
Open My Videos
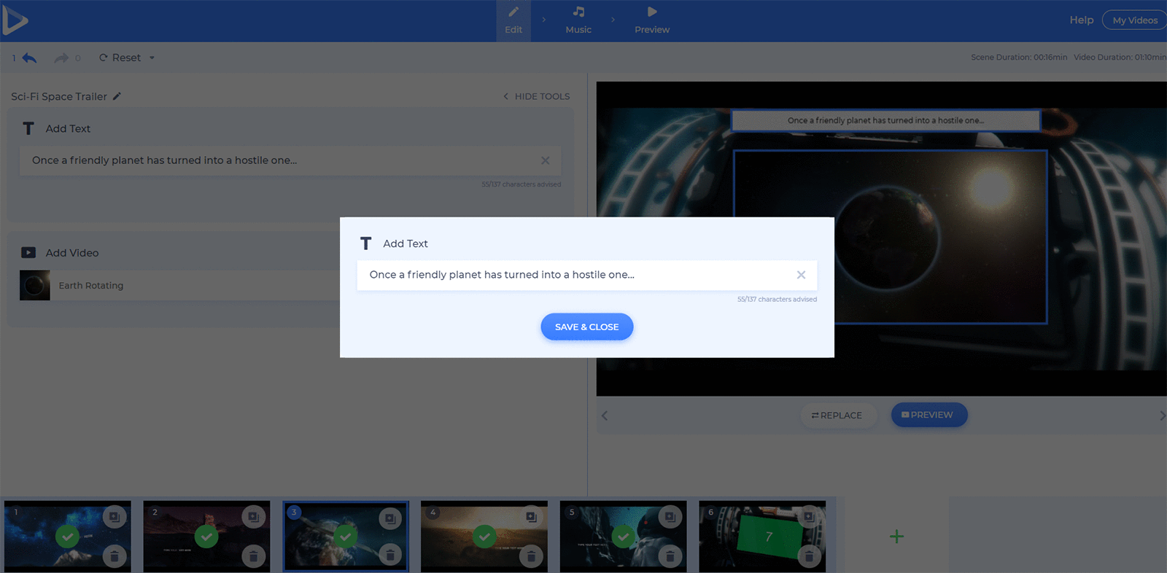tap(1134, 20)
